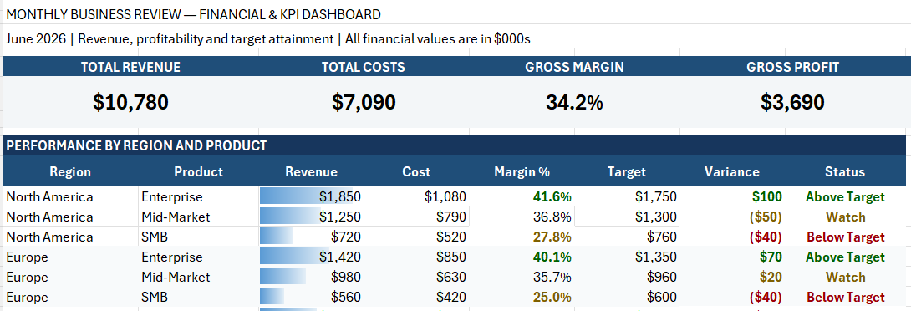Click the Cost column header
This screenshot has width=911, height=311.
(x=416, y=171)
